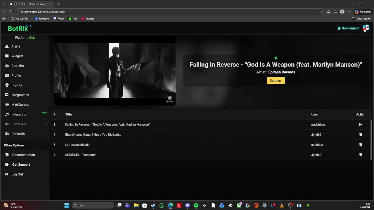This screenshot has width=374, height=210.
Task: Click the Epitaph Records artist name
Action: tap(282, 72)
